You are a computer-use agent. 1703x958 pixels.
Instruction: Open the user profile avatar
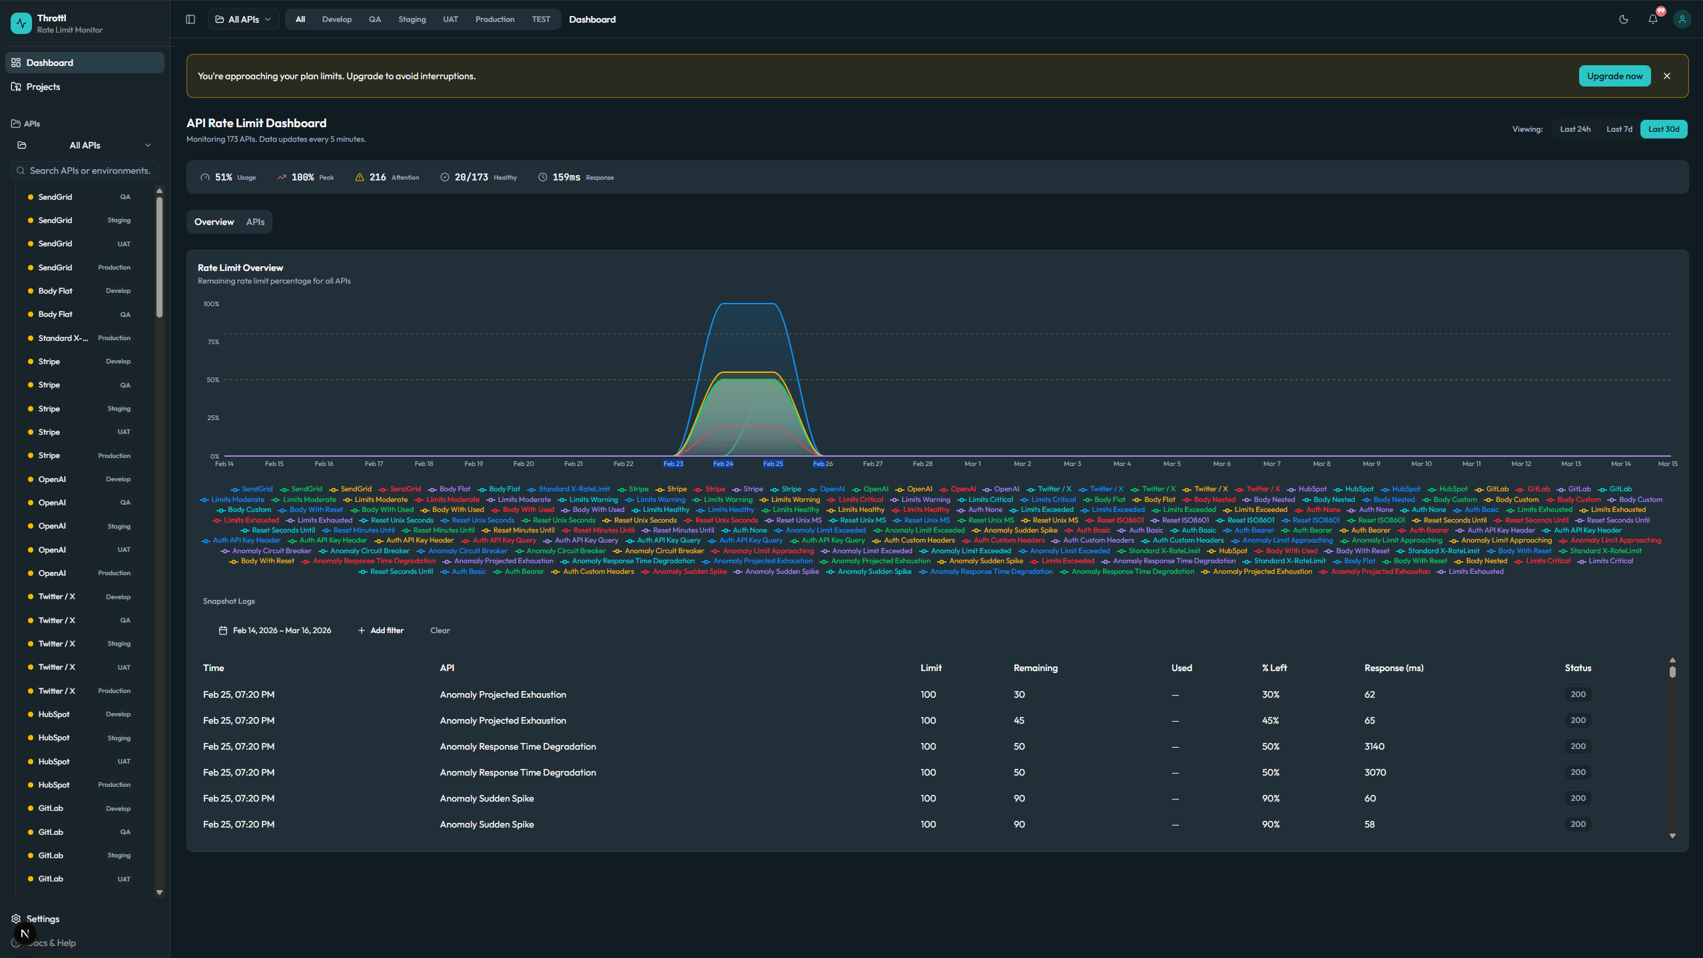pos(1682,19)
